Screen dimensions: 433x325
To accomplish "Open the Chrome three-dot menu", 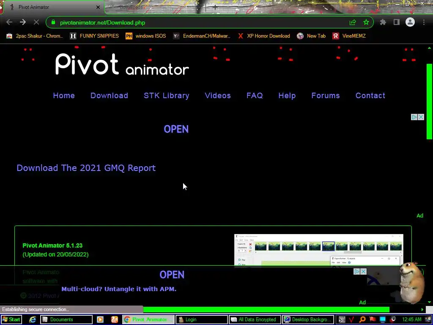I will tap(424, 22).
